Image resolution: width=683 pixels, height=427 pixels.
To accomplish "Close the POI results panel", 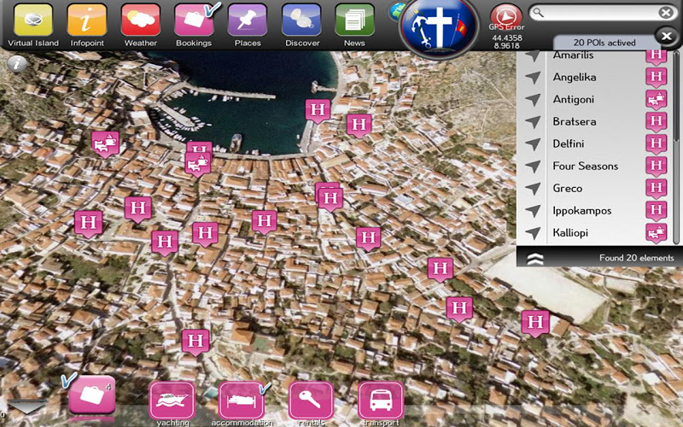I will pyautogui.click(x=667, y=36).
